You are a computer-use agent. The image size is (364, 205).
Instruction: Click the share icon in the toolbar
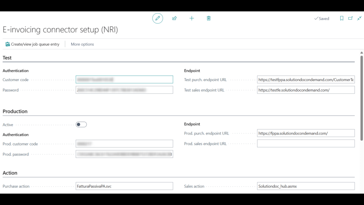click(x=175, y=18)
